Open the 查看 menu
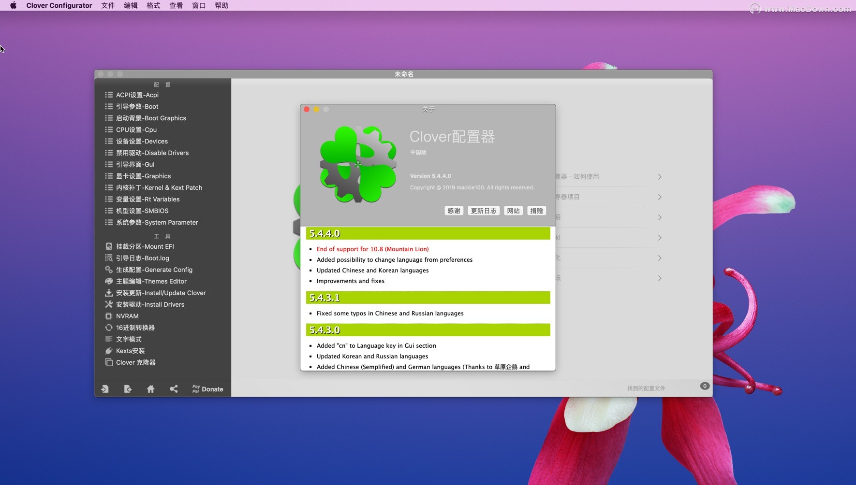This screenshot has height=485, width=856. click(x=176, y=5)
